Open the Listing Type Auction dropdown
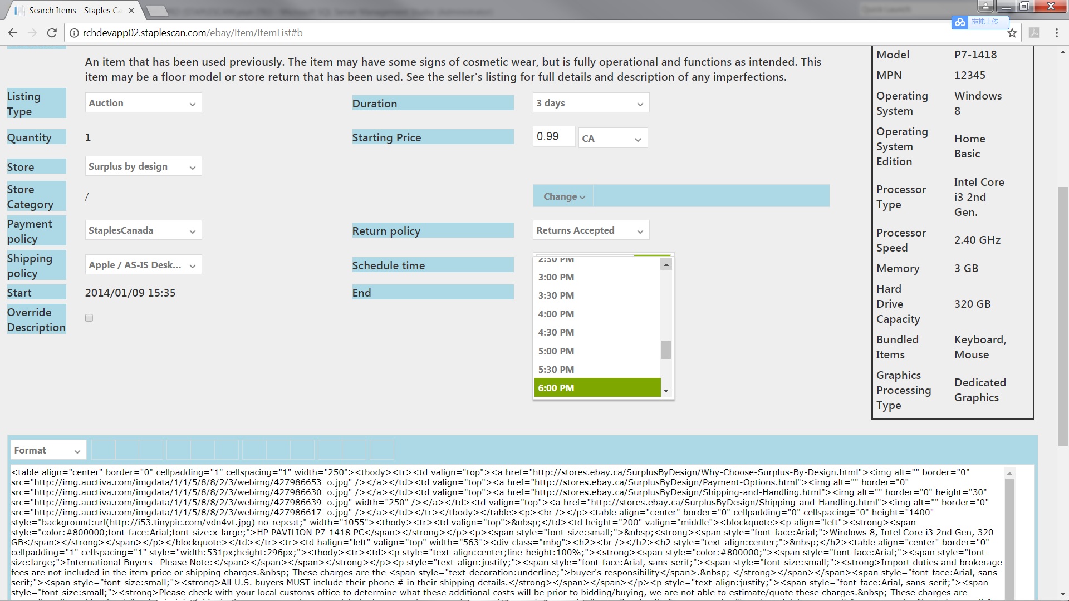Screen dimensions: 1069x601 pos(143,103)
